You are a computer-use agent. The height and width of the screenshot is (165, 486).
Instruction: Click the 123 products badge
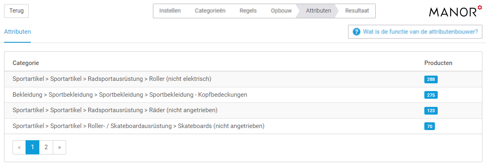coord(431,111)
